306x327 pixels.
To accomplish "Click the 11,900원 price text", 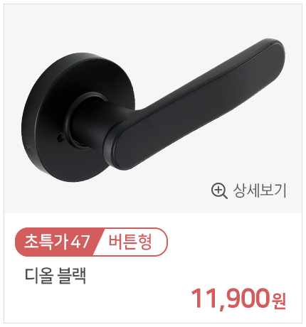I will [x=238, y=299].
